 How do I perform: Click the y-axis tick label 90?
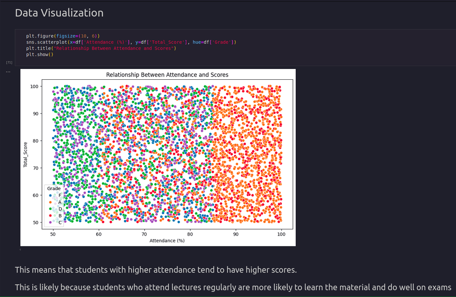tap(36, 114)
